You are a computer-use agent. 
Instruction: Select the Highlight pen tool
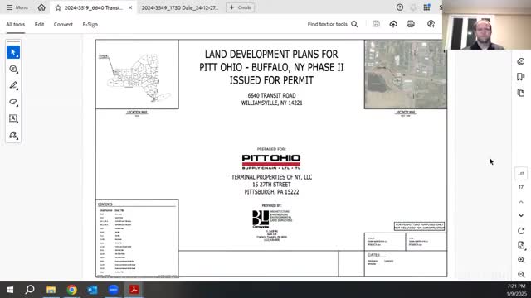[x=13, y=85]
